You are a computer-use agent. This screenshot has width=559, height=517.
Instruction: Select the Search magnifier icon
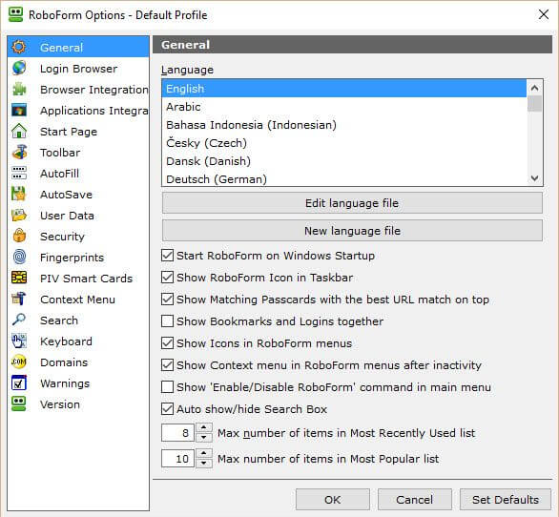coord(19,320)
